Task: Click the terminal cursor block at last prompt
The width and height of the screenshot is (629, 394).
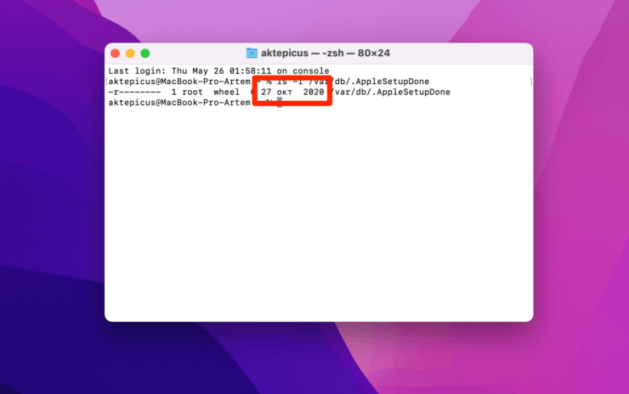Action: click(x=280, y=103)
